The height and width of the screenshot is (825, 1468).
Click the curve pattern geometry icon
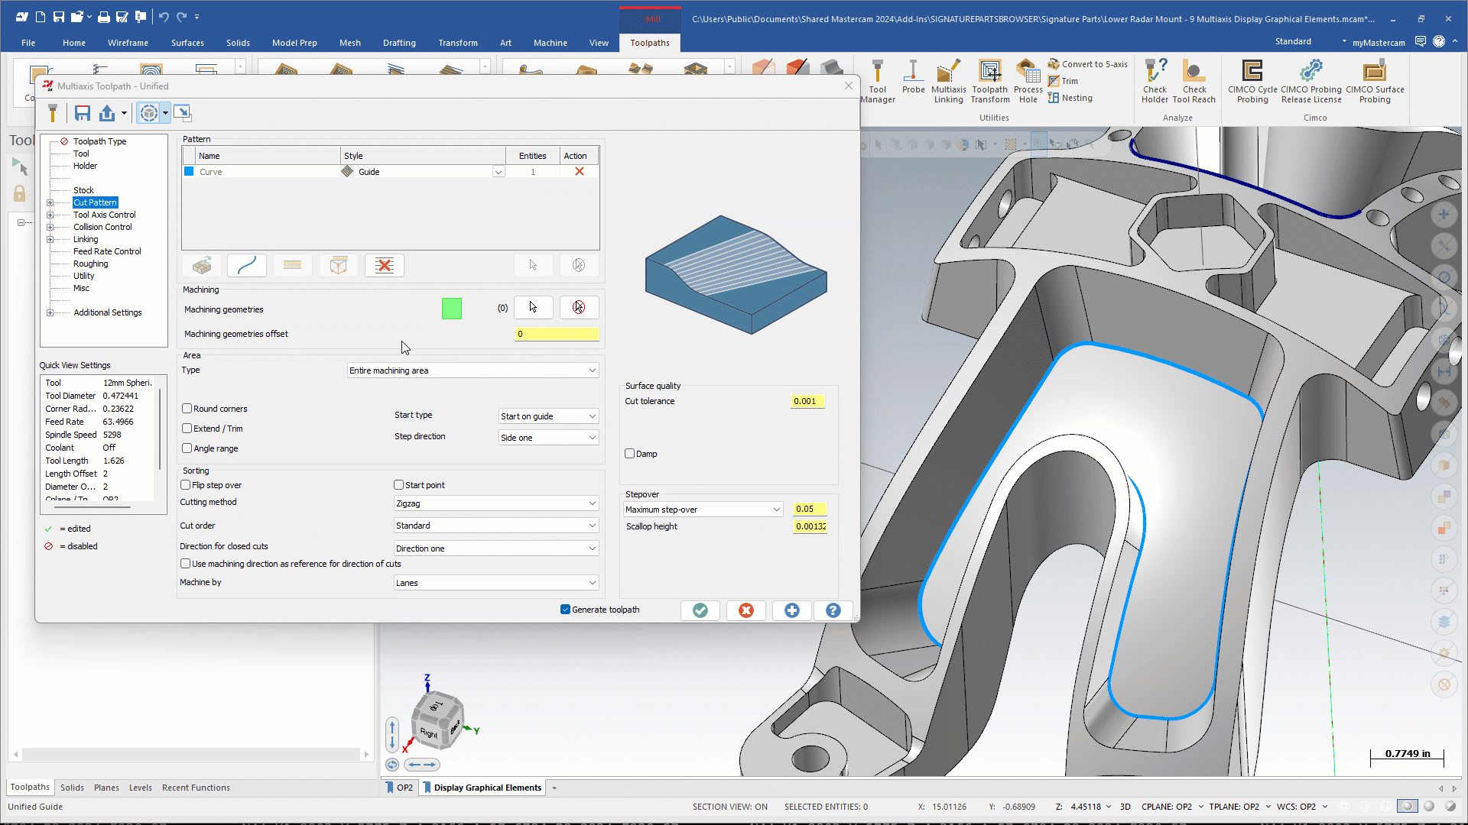point(247,266)
